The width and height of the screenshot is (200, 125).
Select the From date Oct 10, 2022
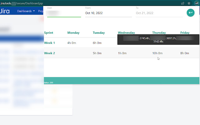[x=108, y=13]
